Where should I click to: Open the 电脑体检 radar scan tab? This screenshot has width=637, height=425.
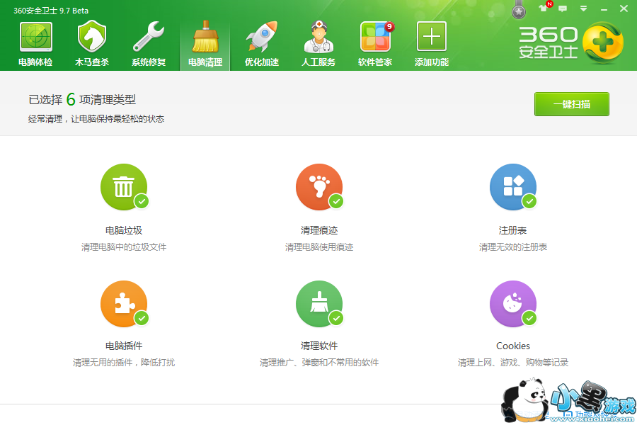(35, 43)
